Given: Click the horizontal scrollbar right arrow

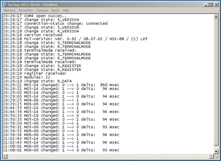Looking at the screenshot, I should click(x=211, y=156).
